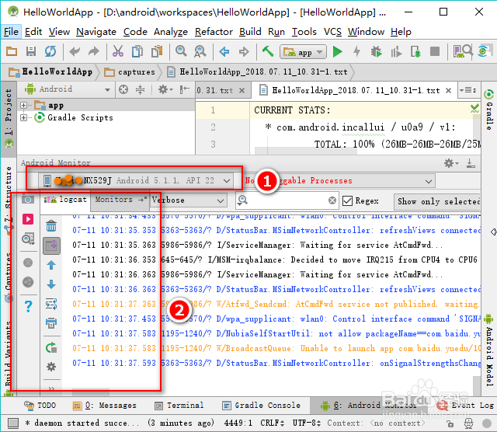
Task: Open Project panel settings gear
Action: coord(165,89)
